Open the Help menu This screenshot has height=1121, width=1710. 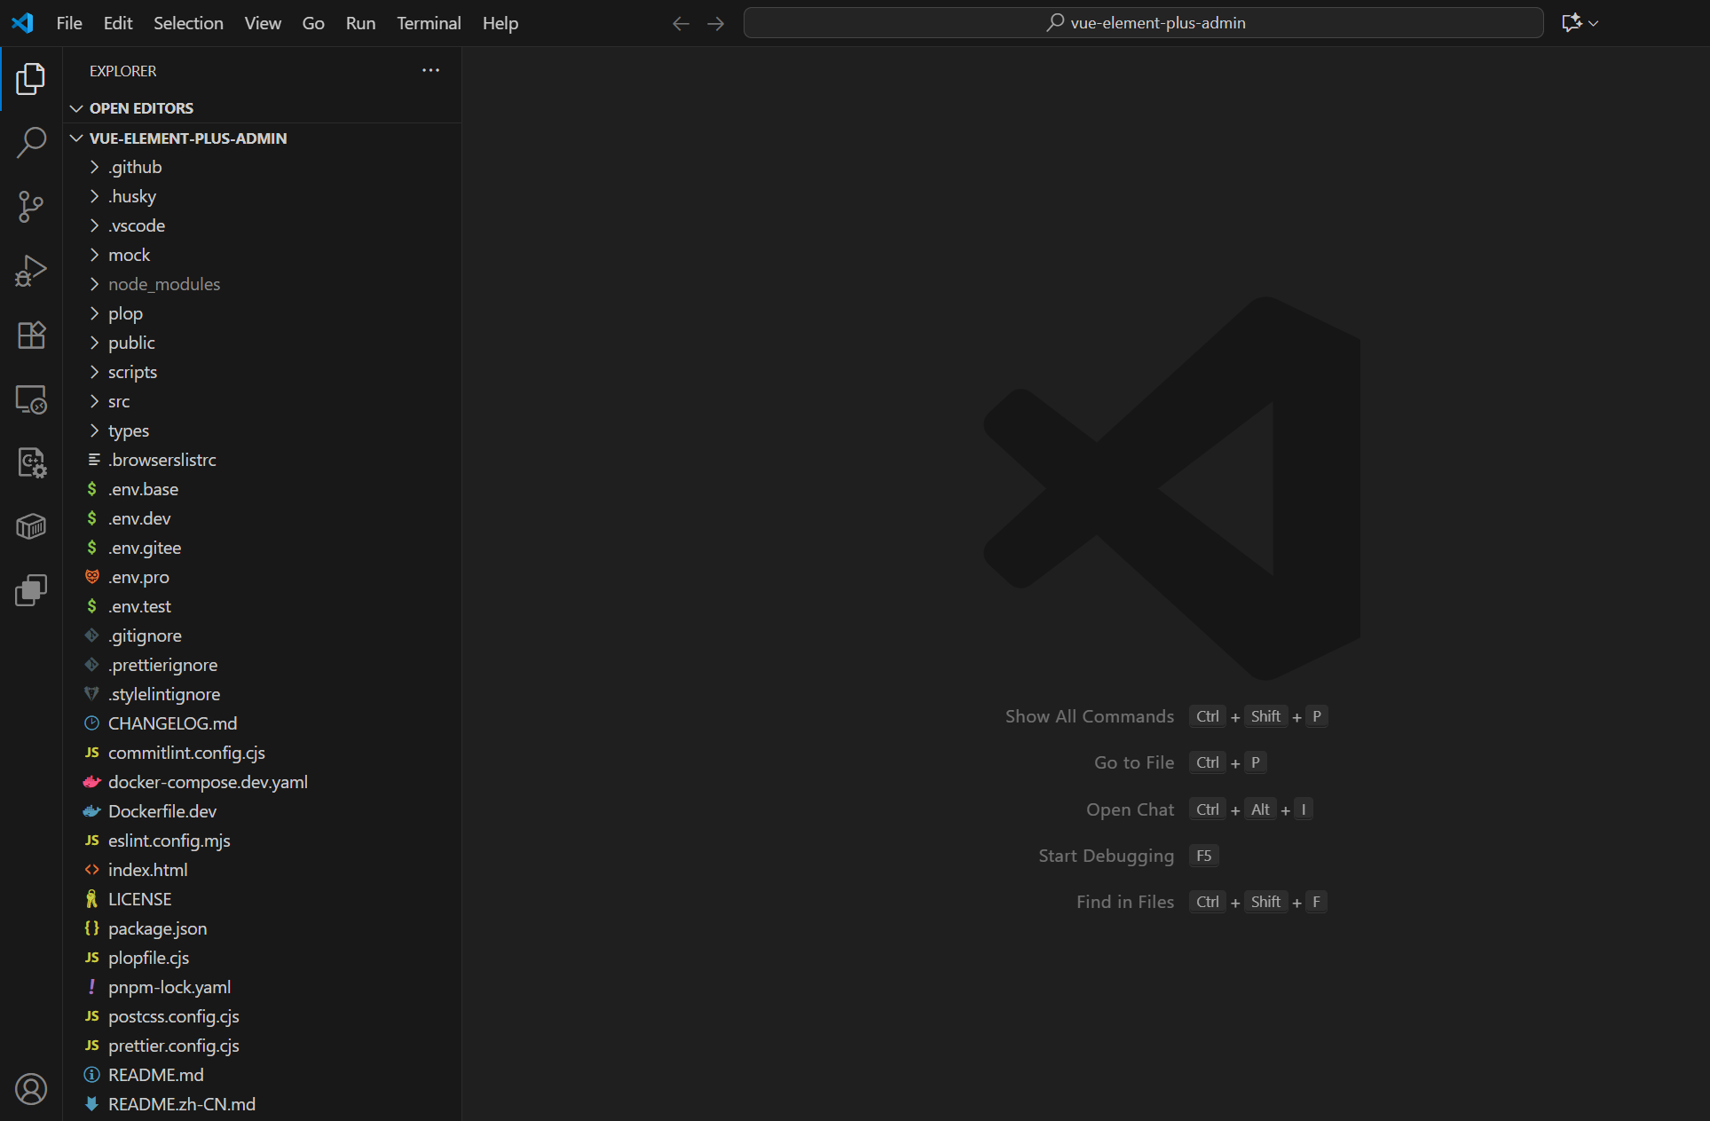pyautogui.click(x=500, y=23)
